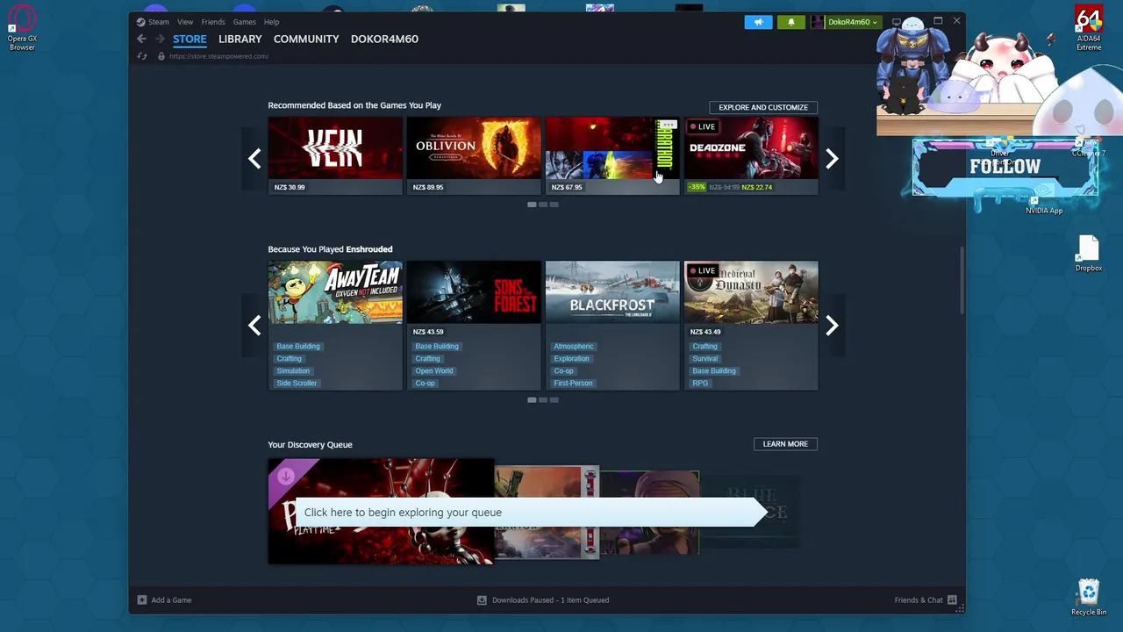Click RPG tag under Medieval Dynasty

tap(700, 384)
